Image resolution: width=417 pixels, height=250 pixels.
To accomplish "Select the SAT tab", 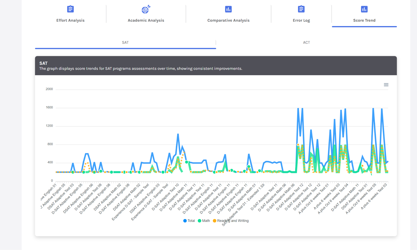I will [x=125, y=42].
